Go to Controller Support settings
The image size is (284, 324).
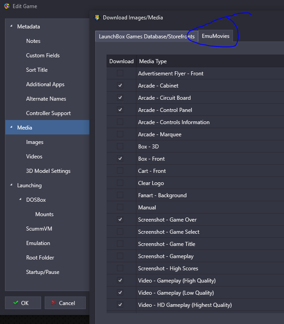coord(48,113)
